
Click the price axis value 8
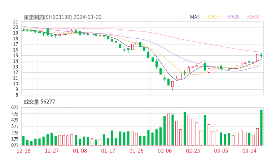tap(17, 95)
